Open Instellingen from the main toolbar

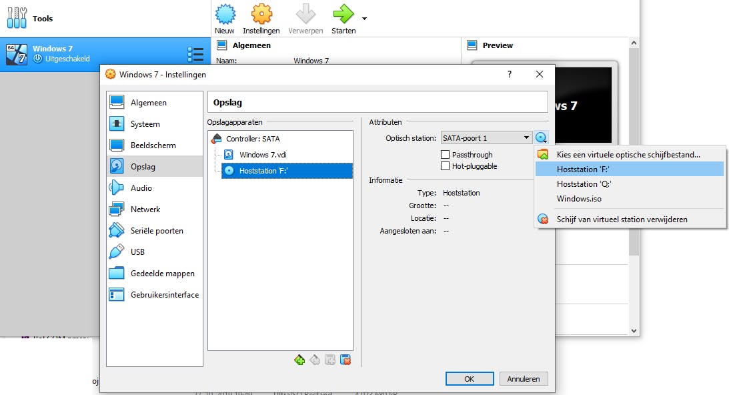(261, 19)
